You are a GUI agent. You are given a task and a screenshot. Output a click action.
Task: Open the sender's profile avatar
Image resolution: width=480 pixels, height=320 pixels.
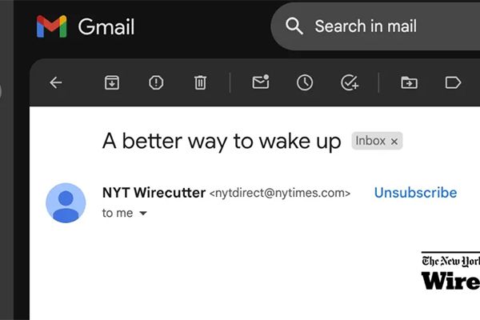pyautogui.click(x=66, y=202)
